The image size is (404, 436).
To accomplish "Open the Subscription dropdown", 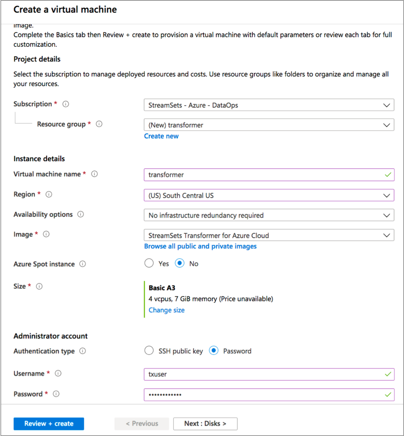I will (x=269, y=105).
